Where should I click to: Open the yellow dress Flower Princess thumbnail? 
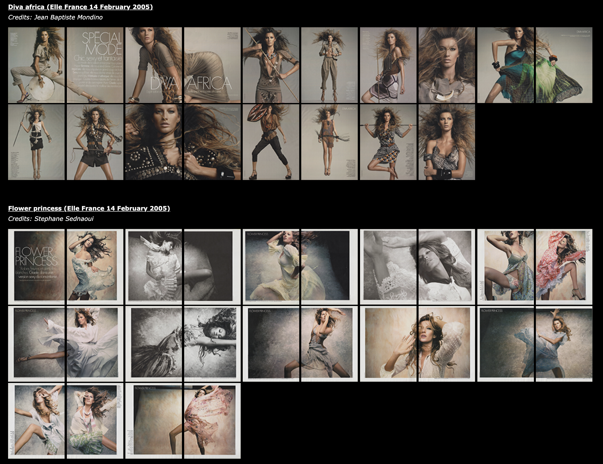click(271, 267)
